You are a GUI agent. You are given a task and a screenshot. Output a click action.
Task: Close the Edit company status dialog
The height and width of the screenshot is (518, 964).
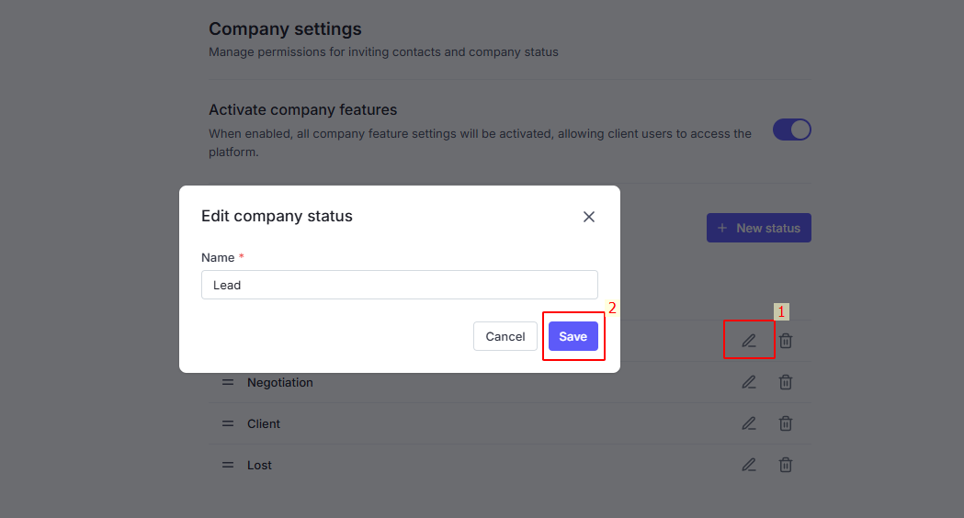point(589,217)
